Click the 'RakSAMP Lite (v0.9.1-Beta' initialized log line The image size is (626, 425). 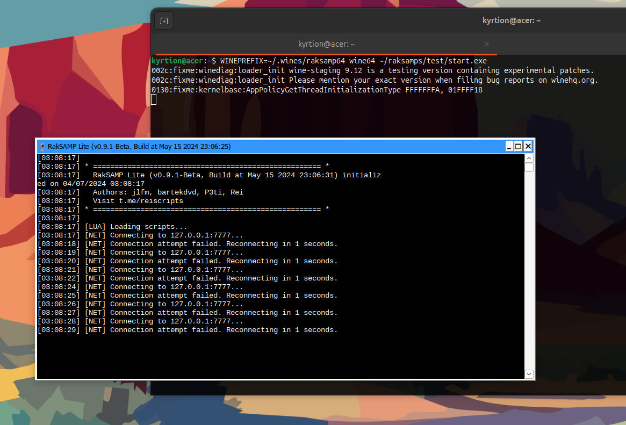tap(209, 175)
